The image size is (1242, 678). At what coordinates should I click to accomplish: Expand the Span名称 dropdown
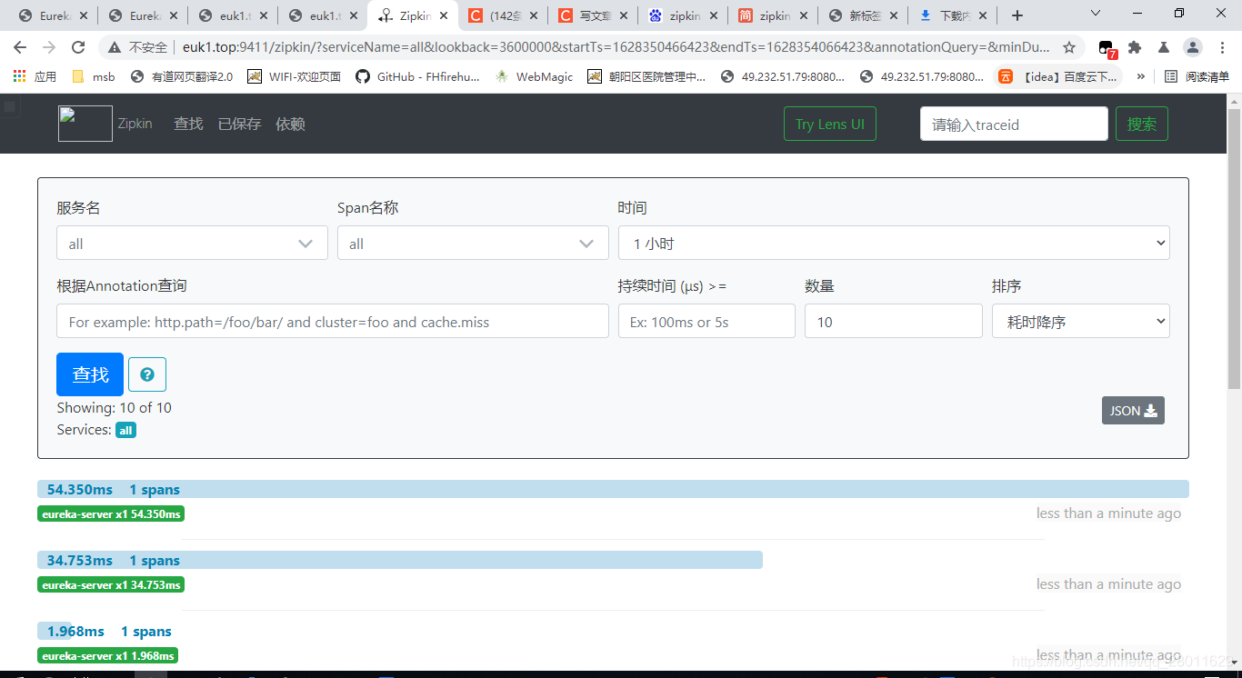coord(473,243)
